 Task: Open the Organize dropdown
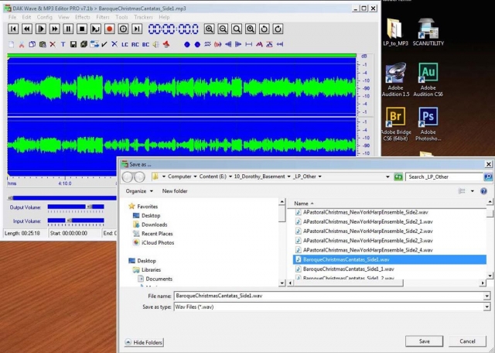[x=139, y=191]
